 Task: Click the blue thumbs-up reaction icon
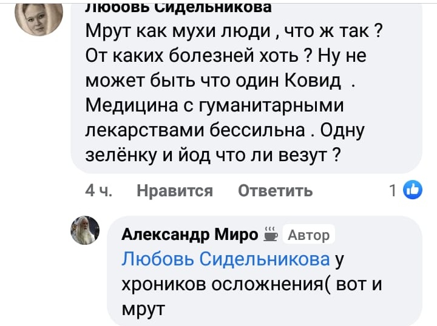coord(413,190)
